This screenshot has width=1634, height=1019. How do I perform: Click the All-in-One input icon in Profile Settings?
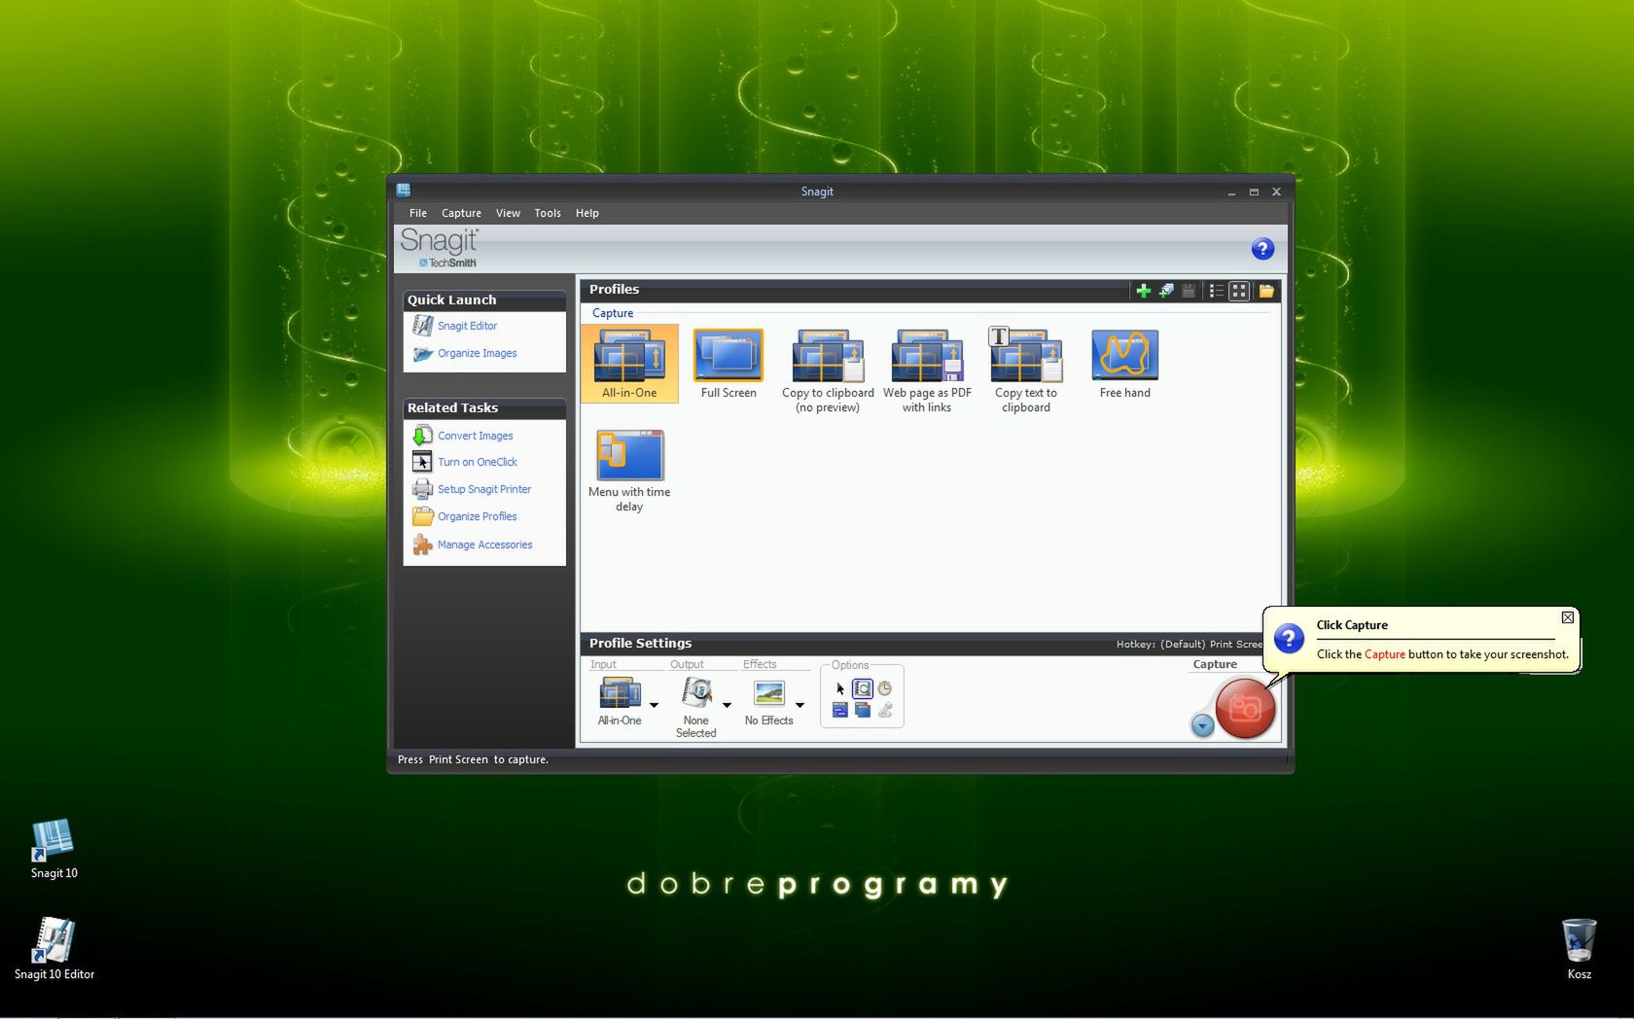coord(620,693)
